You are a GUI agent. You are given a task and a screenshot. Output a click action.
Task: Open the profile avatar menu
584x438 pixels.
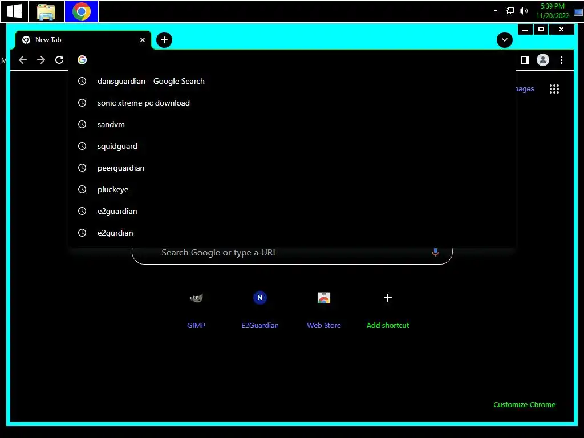pyautogui.click(x=543, y=60)
